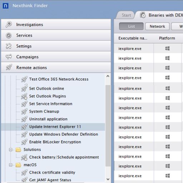Click Windows platform icon in last iexplore.exe row

tap(168, 176)
